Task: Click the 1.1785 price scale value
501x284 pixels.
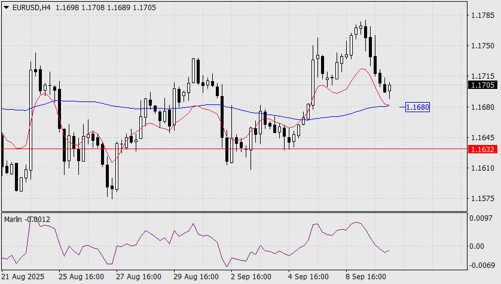Action: (x=482, y=16)
